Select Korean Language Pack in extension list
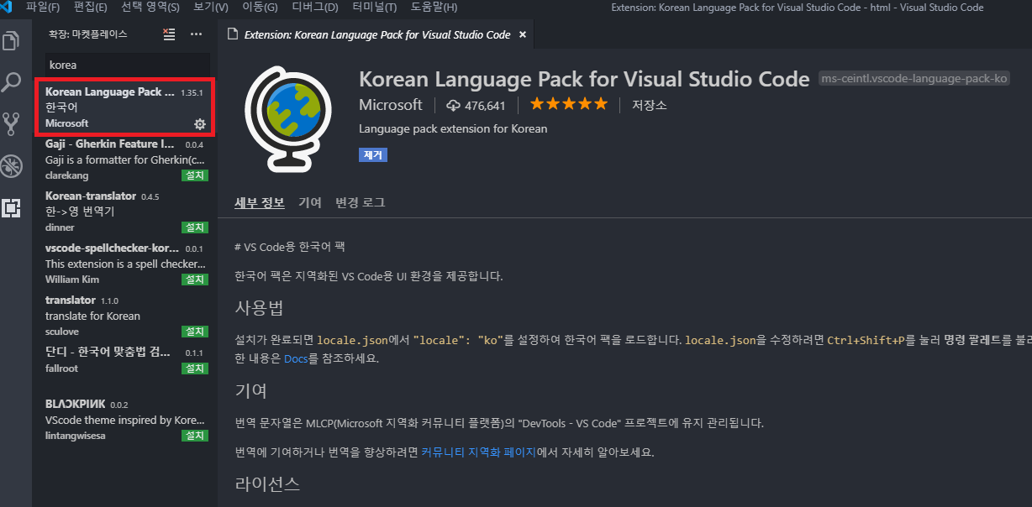 click(124, 107)
